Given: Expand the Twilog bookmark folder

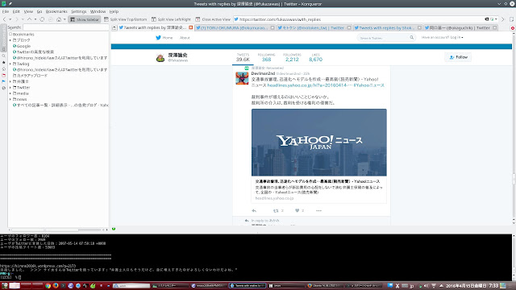Looking at the screenshot, I should (x=10, y=64).
